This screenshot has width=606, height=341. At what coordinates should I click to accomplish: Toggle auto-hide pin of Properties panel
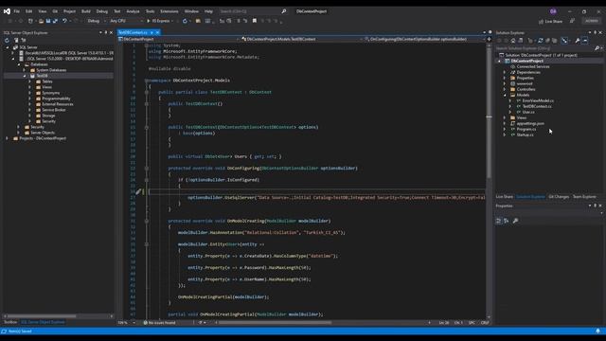(x=596, y=206)
